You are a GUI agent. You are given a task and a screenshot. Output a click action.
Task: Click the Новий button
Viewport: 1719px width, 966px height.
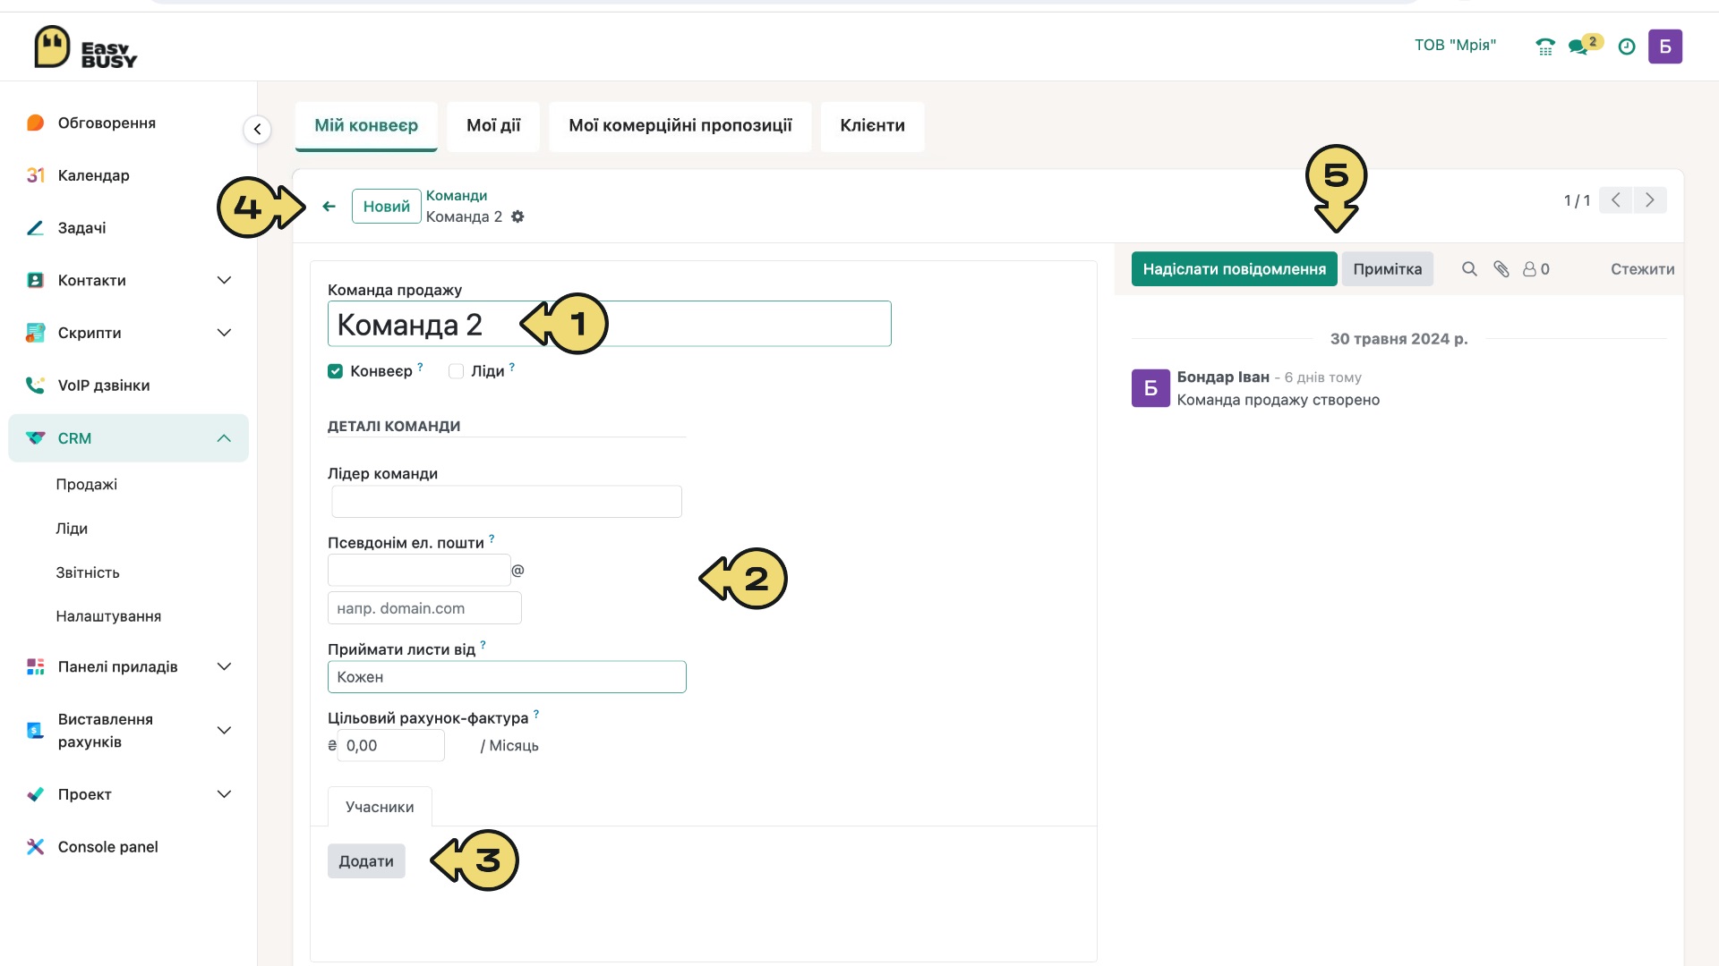click(386, 207)
